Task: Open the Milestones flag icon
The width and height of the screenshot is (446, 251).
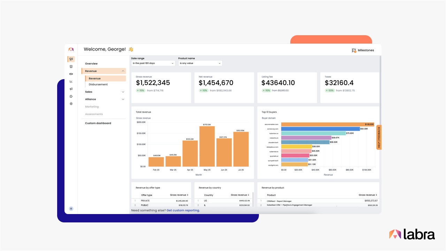Action: [354, 51]
